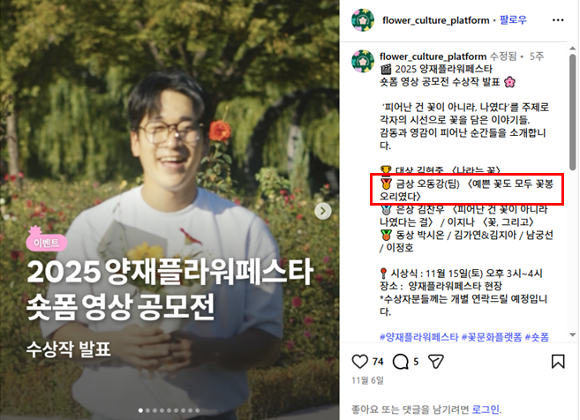The width and height of the screenshot is (580, 420).
Task: Open flower_culture_platform username in header
Action: click(x=436, y=20)
